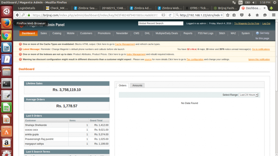Click Log Out link
Image resolution: width=278 pixels, height=156 pixels.
pyautogui.click(x=266, y=23)
